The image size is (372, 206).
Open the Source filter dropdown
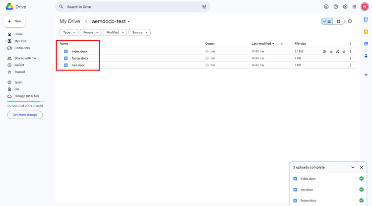[x=139, y=33]
